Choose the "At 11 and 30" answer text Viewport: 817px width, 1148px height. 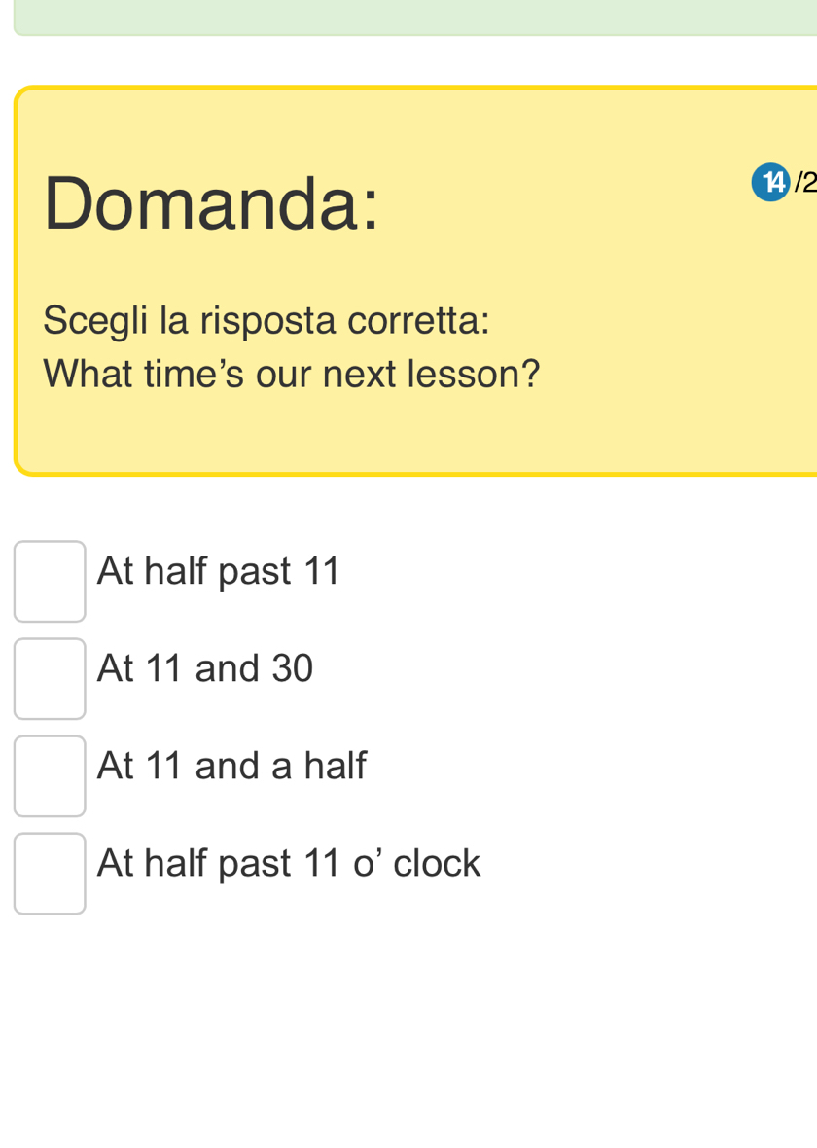click(x=205, y=668)
